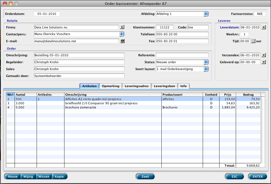The height and width of the screenshot is (184, 271).
Task: Click the Brochures productsoort cell
Action: [x=182, y=107]
